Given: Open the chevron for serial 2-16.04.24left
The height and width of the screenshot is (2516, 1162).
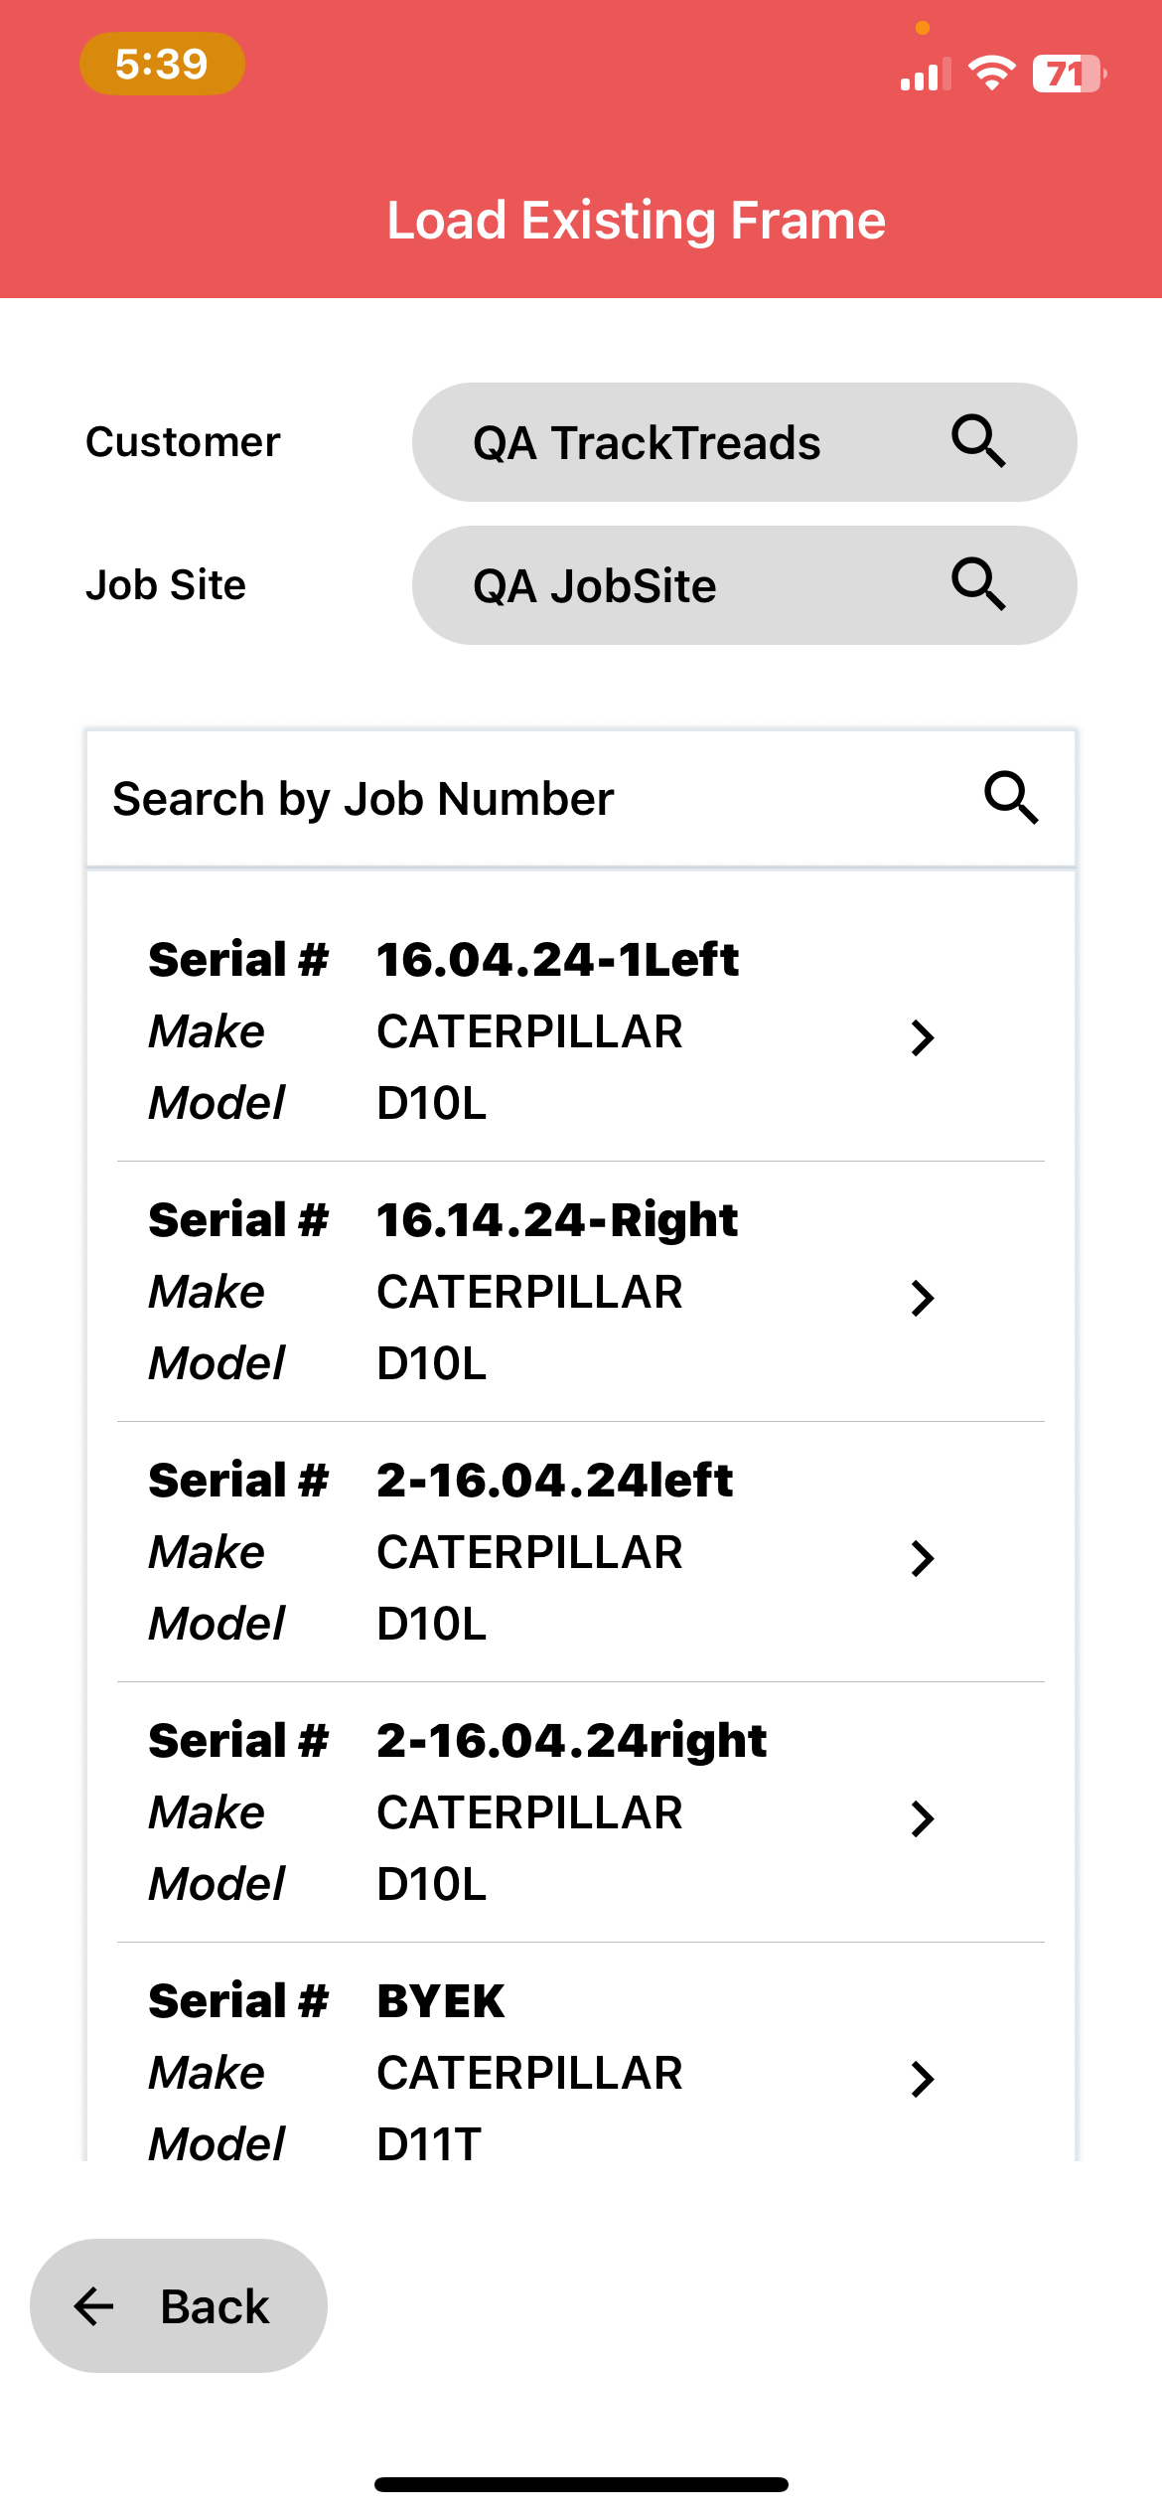Looking at the screenshot, I should pos(923,1558).
